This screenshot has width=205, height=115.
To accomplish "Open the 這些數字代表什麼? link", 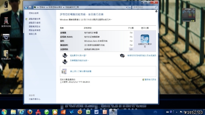I will (x=78, y=56).
